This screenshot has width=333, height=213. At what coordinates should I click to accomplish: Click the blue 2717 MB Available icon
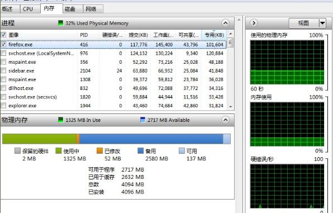coord(143,120)
